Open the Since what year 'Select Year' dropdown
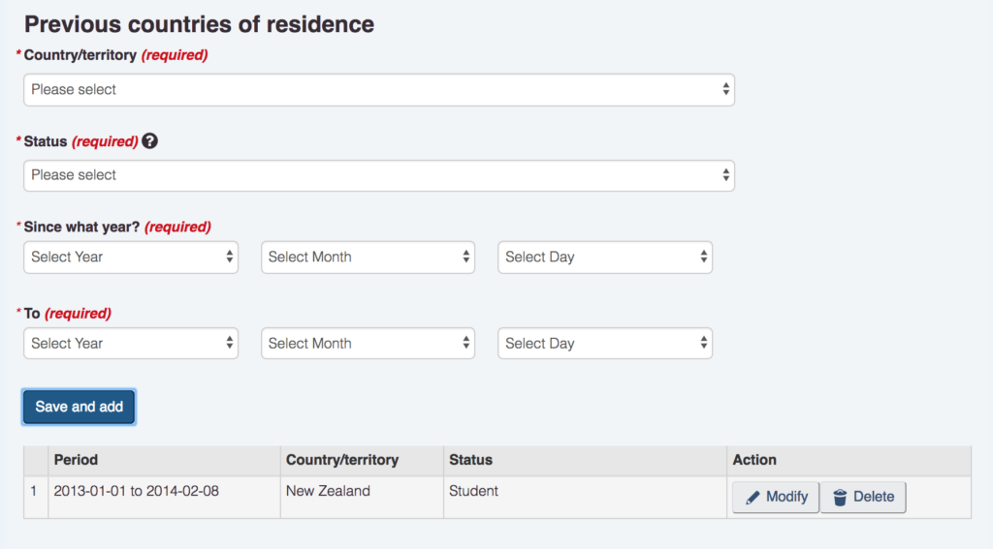Screen dimensions: 993x549 (131, 258)
